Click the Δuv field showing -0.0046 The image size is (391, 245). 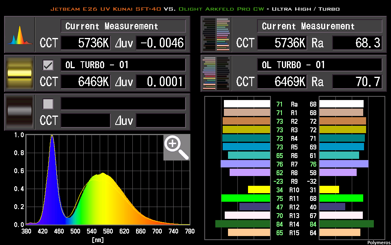[x=161, y=43]
